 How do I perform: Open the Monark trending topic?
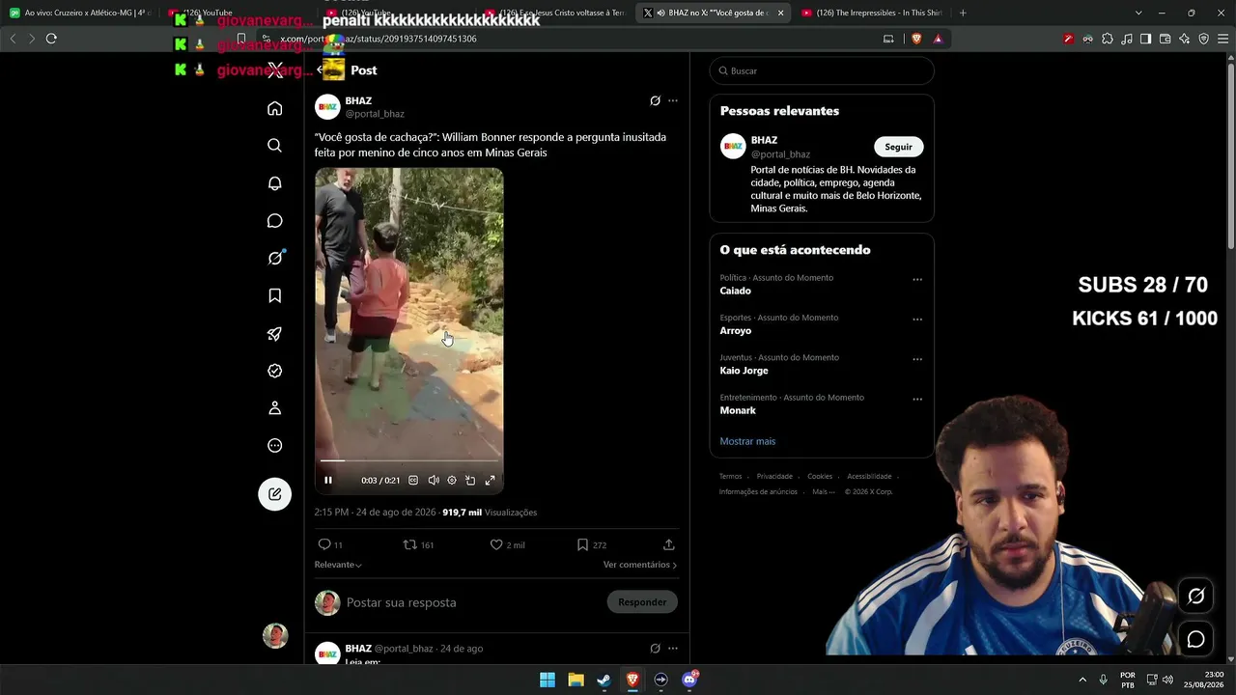(x=738, y=410)
